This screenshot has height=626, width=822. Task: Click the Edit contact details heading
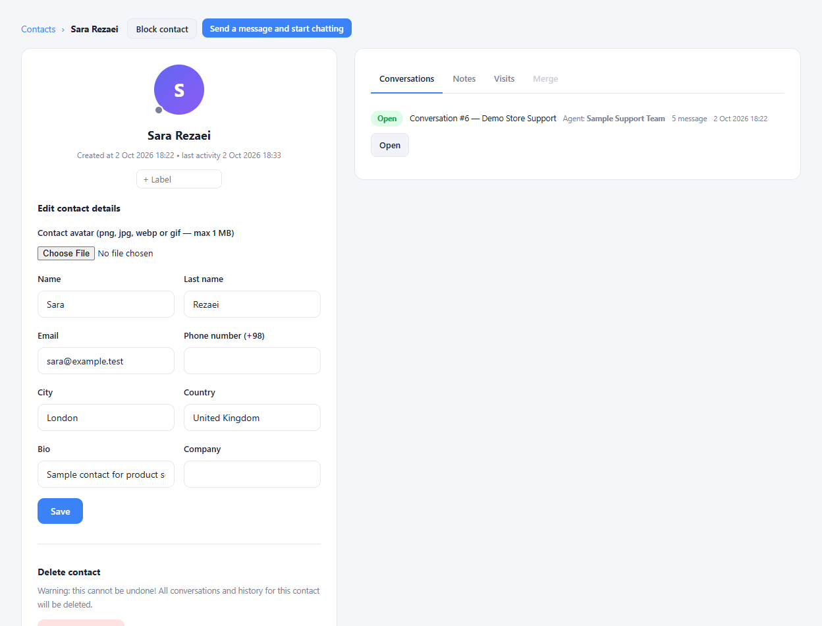(x=79, y=208)
